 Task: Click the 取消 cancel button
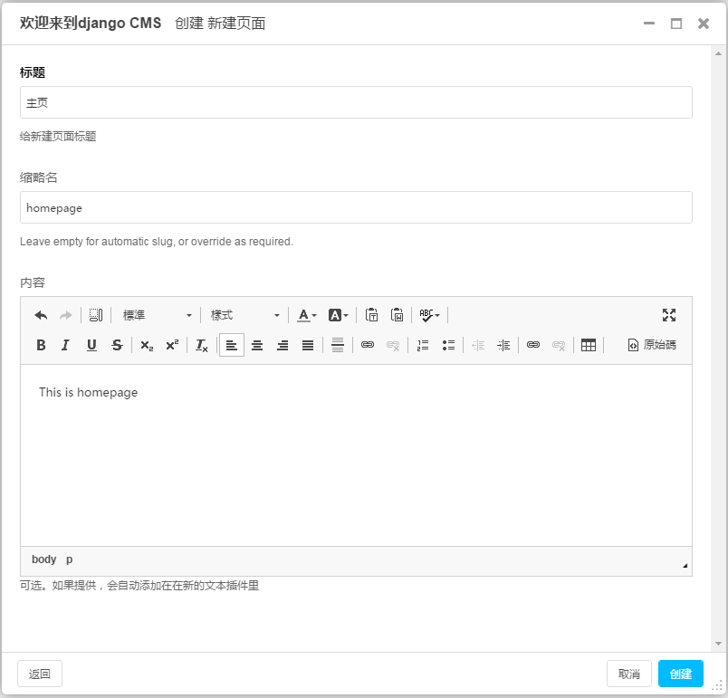(x=629, y=674)
